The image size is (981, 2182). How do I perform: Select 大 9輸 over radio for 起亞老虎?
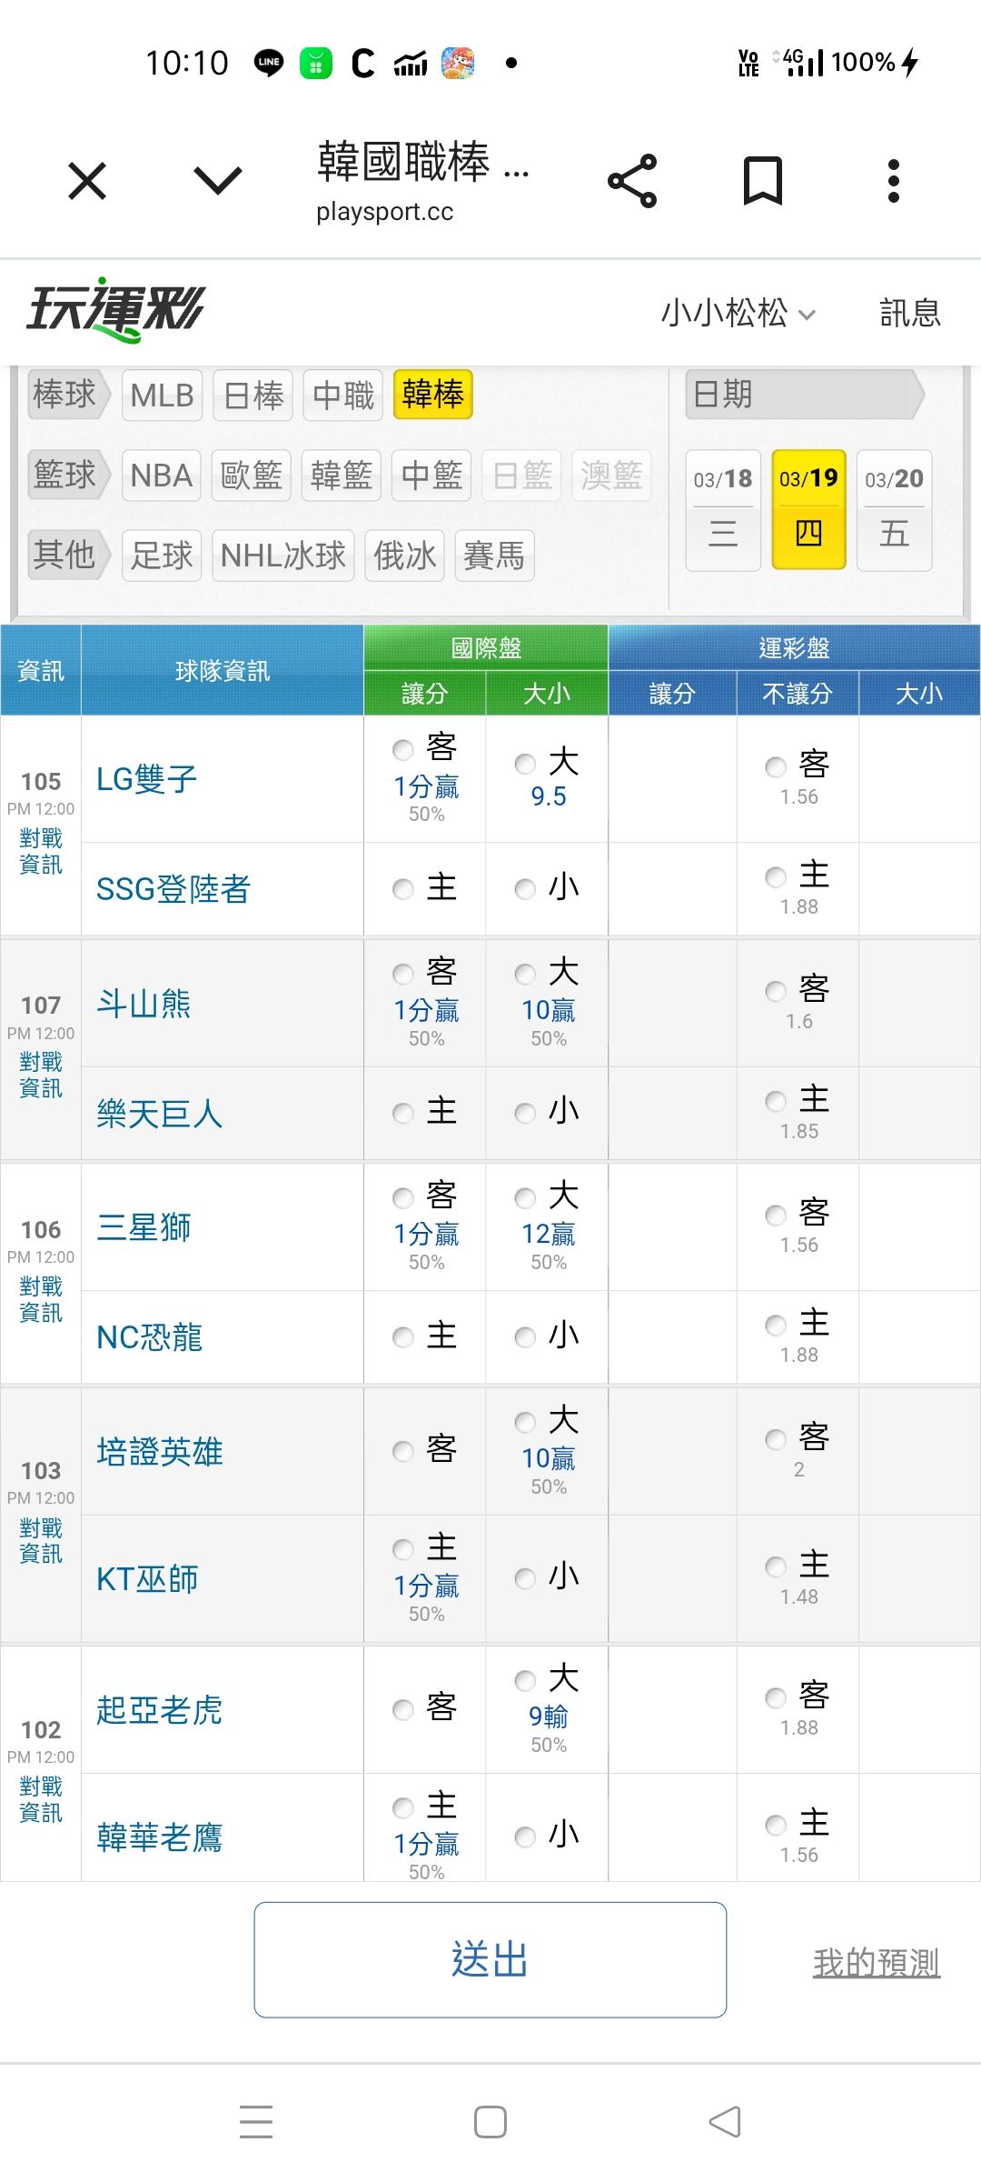[x=525, y=1681]
